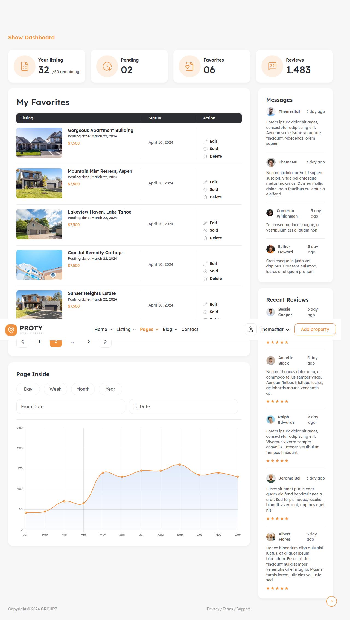Open the Blog menu
This screenshot has width=350, height=620.
tap(170, 329)
